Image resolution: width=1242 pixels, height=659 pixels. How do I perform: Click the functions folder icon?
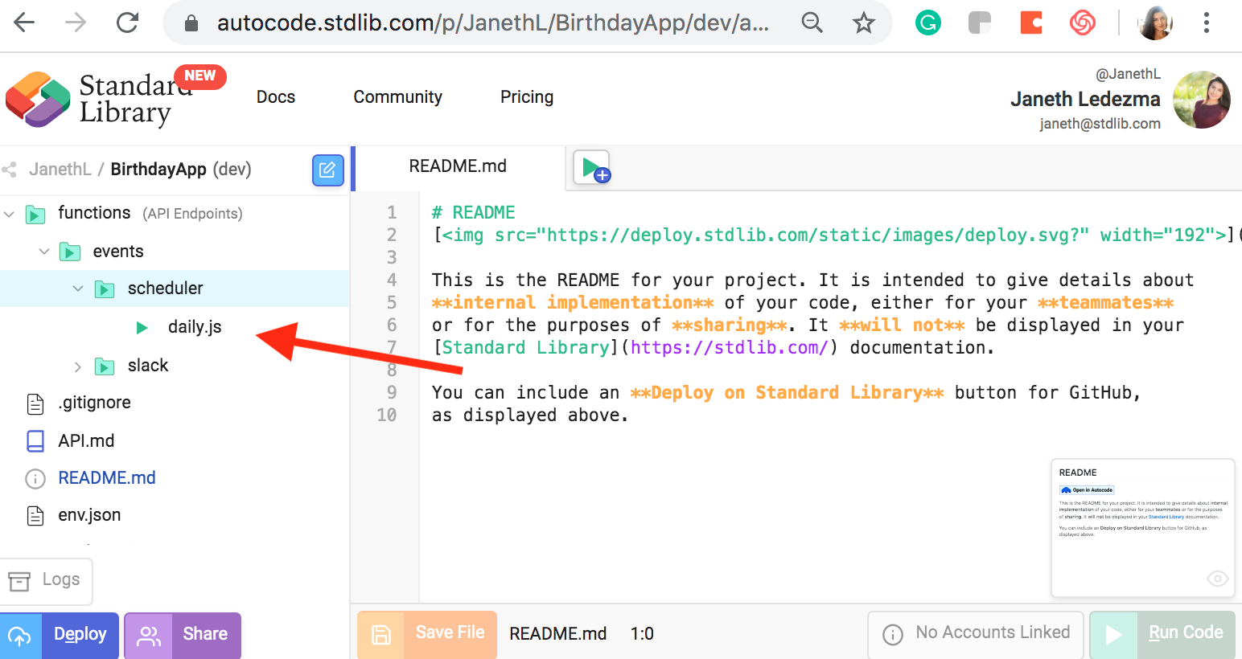pos(35,215)
